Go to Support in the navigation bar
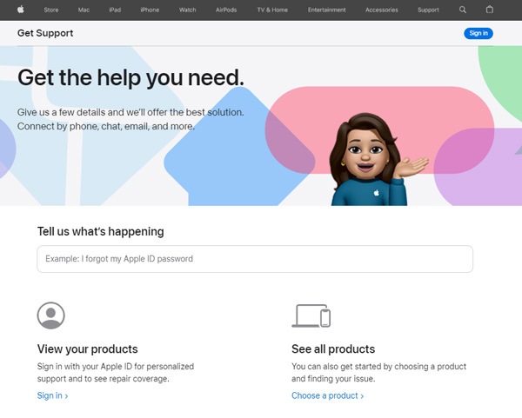This screenshot has height=418, width=522. pyautogui.click(x=428, y=10)
